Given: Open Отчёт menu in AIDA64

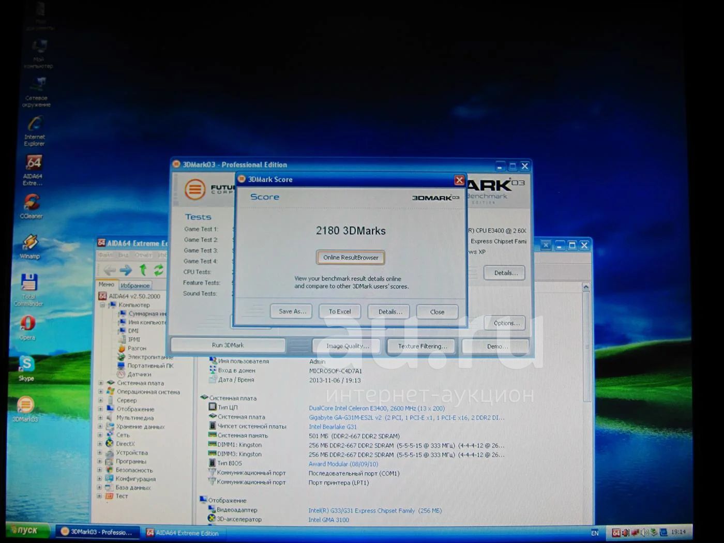Looking at the screenshot, I should [x=143, y=255].
